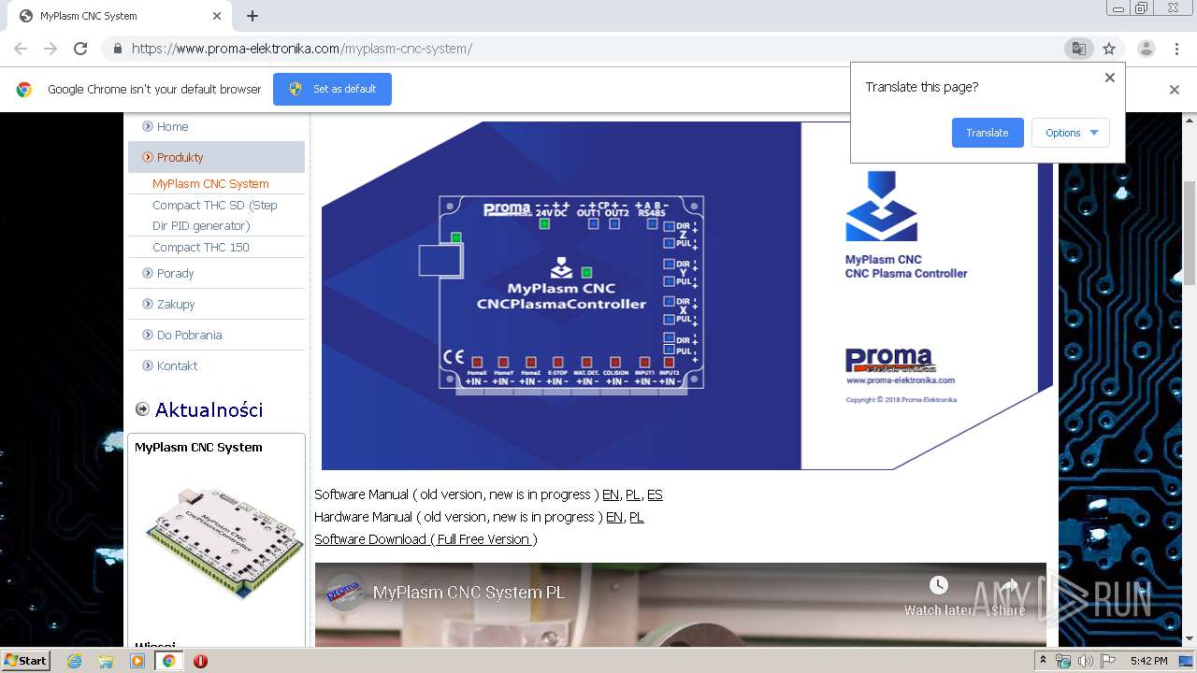Viewport: 1197px width, 673px height.
Task: Click the Translate button
Action: [988, 133]
